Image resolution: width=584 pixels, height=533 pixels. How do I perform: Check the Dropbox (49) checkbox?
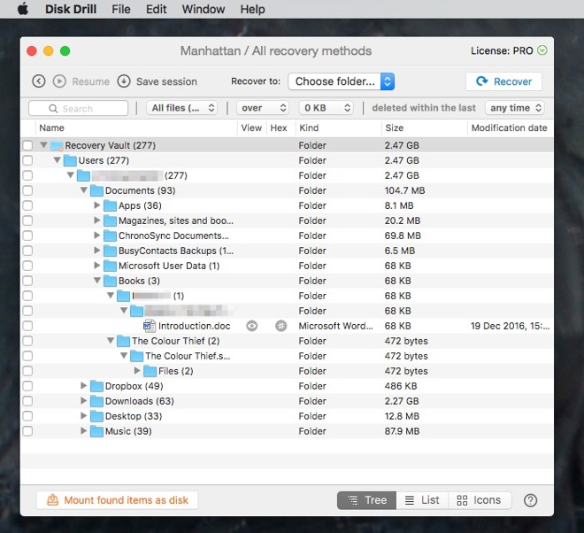point(27,386)
